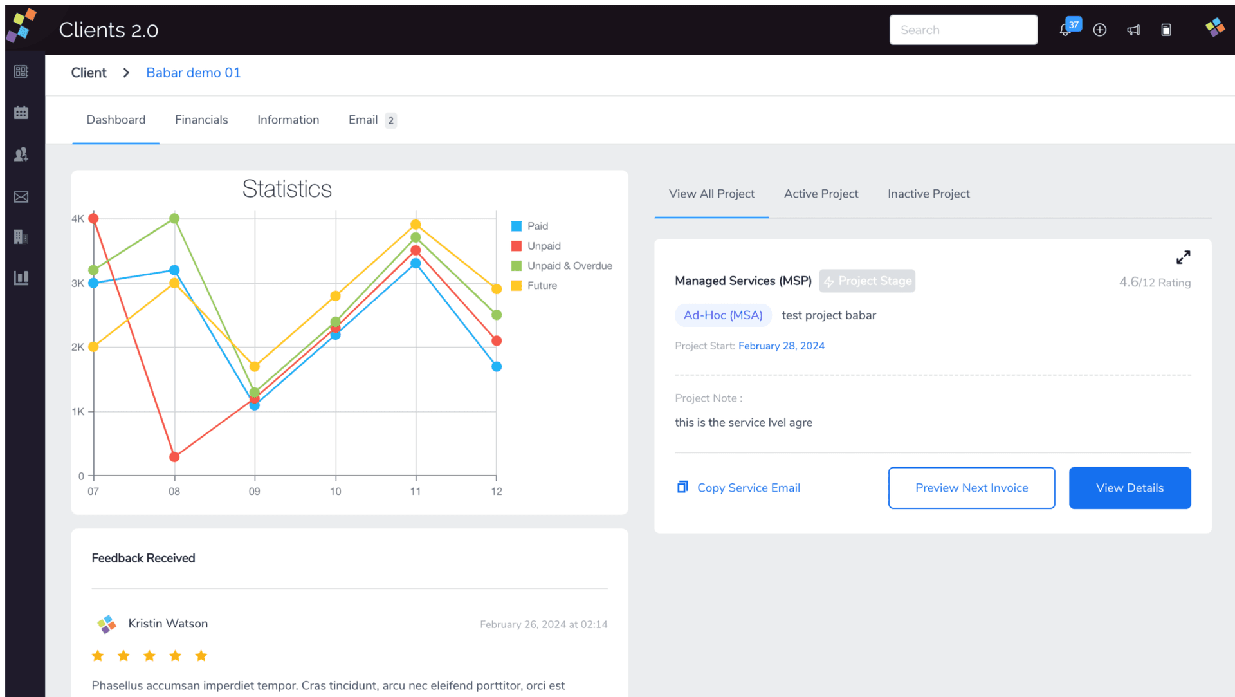Screen dimensions: 1235x697
Task: Click the add-user contacts sidebar icon
Action: [21, 154]
